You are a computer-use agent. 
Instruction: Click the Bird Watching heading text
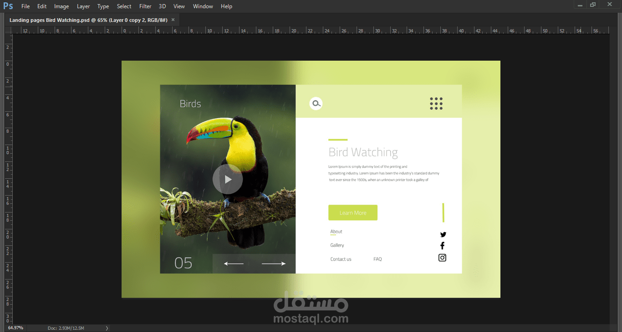363,152
